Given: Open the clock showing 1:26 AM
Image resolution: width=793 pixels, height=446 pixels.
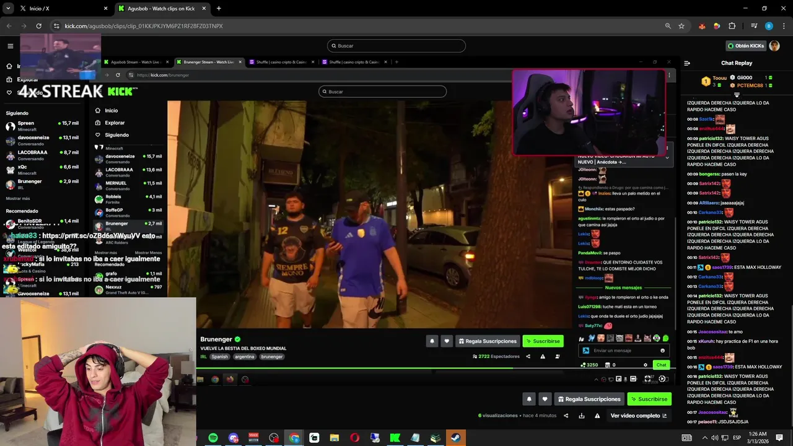Looking at the screenshot, I should (x=758, y=438).
